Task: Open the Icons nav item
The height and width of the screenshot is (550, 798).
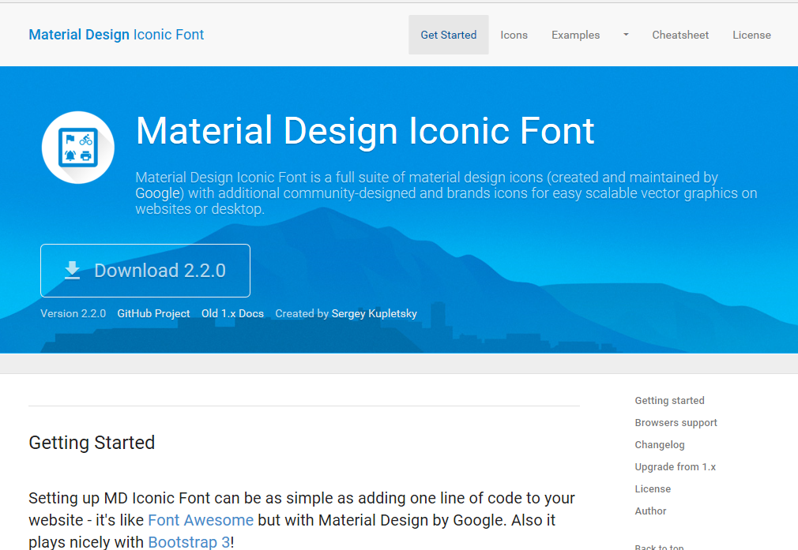Action: click(514, 35)
